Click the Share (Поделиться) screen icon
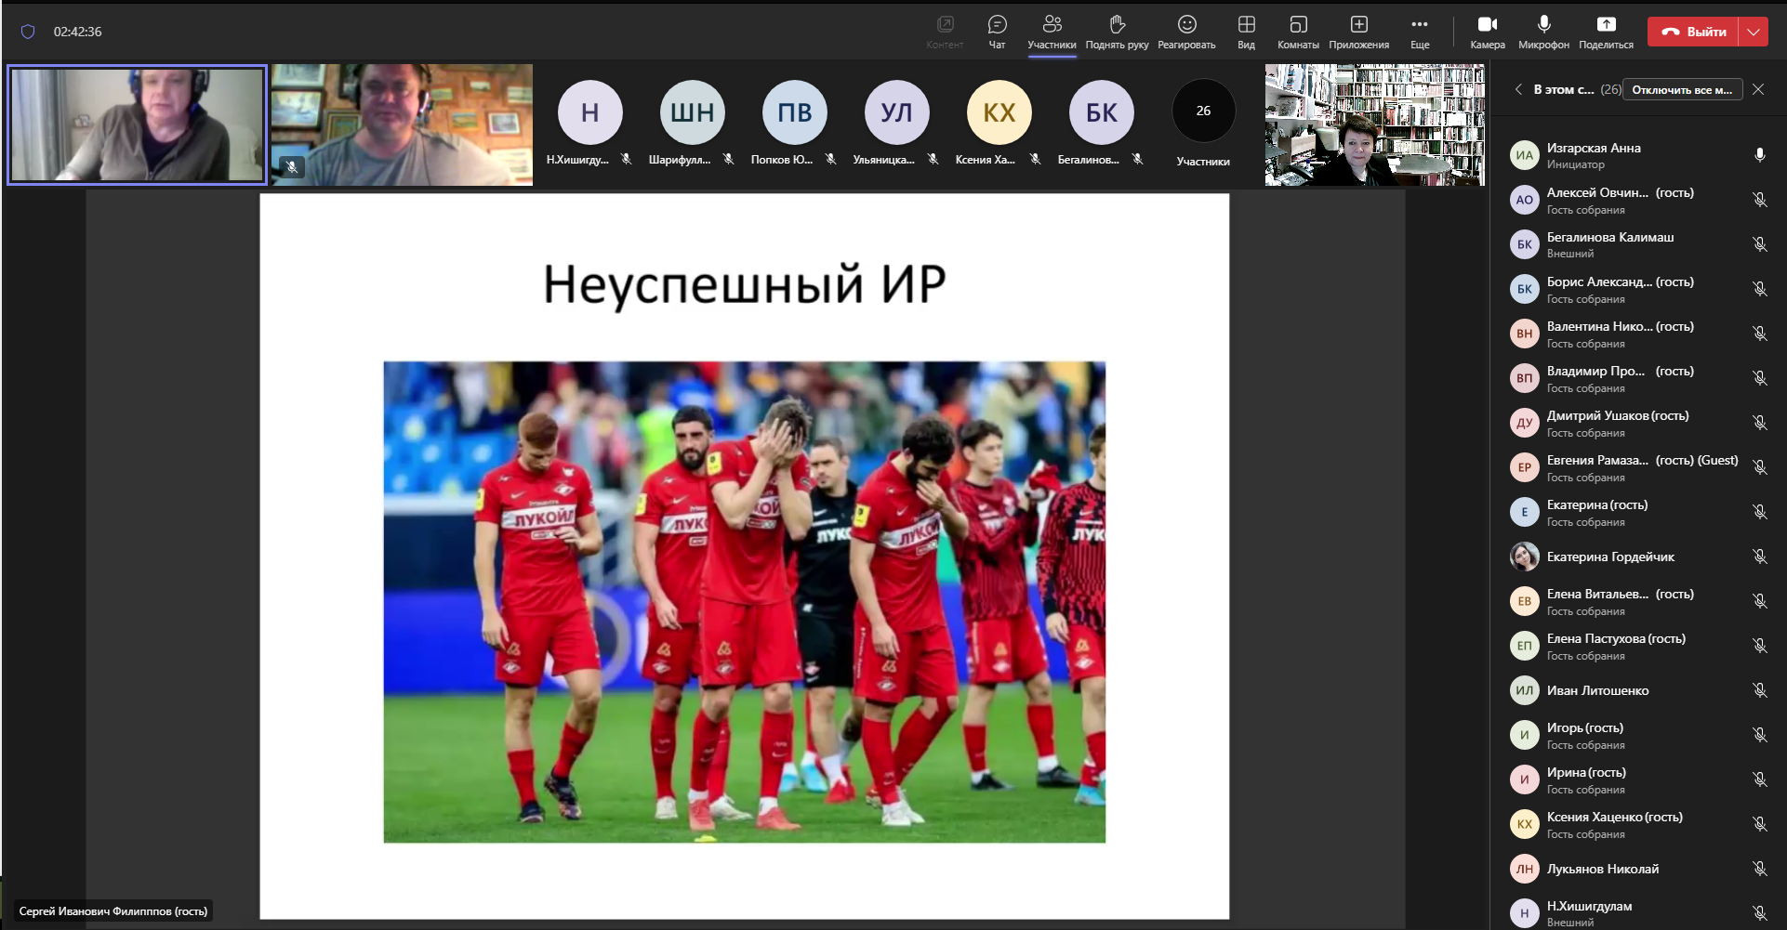 (x=1606, y=31)
